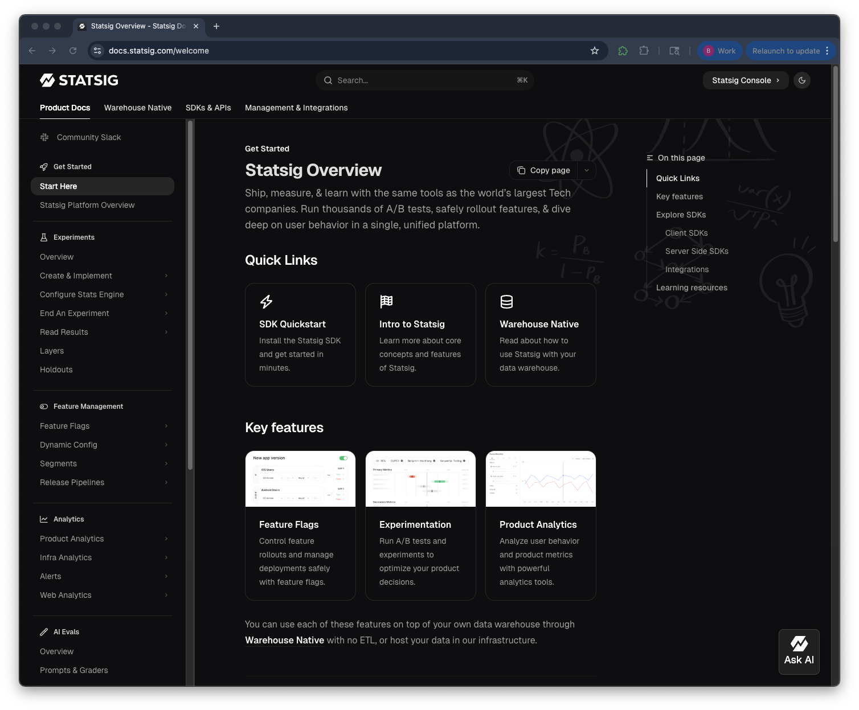
Task: Switch to the Warehouse Native tab
Action: pyautogui.click(x=138, y=108)
